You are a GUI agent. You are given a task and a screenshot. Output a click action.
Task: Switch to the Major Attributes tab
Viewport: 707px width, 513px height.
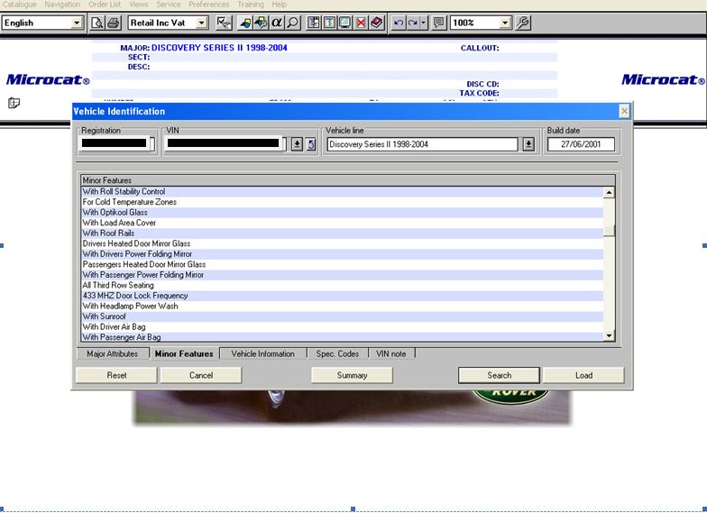(x=112, y=353)
